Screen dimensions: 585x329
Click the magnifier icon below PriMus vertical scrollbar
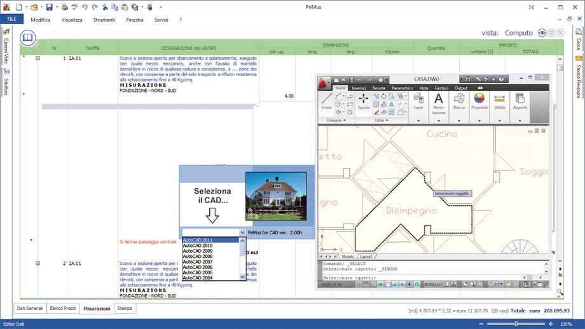click(560, 292)
